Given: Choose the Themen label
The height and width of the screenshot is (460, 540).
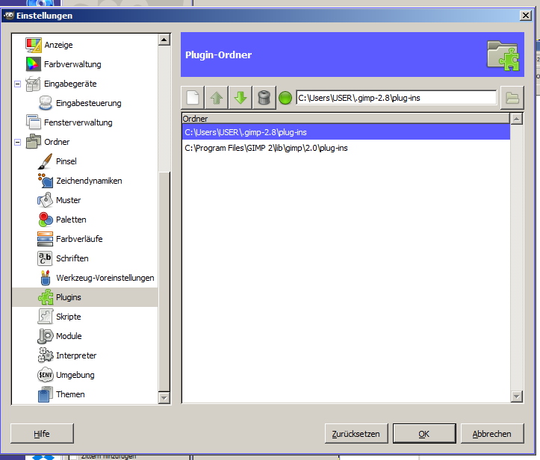Looking at the screenshot, I should pyautogui.click(x=70, y=394).
